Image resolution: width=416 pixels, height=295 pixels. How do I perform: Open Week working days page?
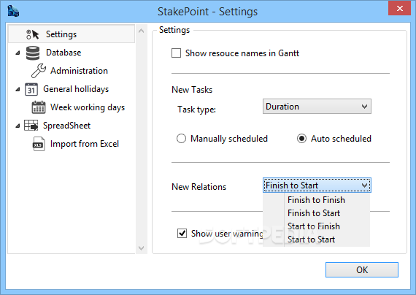88,107
